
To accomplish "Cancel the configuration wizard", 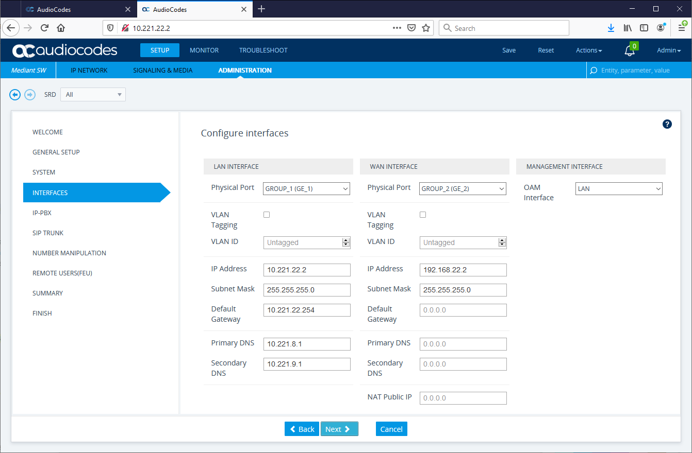I will [391, 429].
